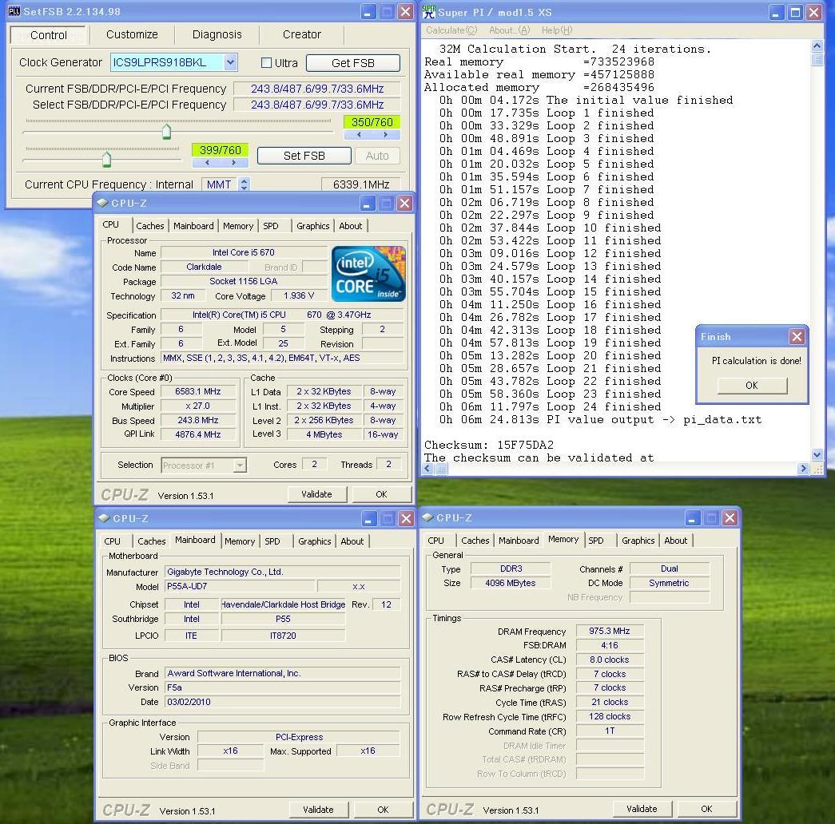Viewport: 835px width, 824px height.
Task: Click the lower FSB slider thumb
Action: pyautogui.click(x=106, y=159)
